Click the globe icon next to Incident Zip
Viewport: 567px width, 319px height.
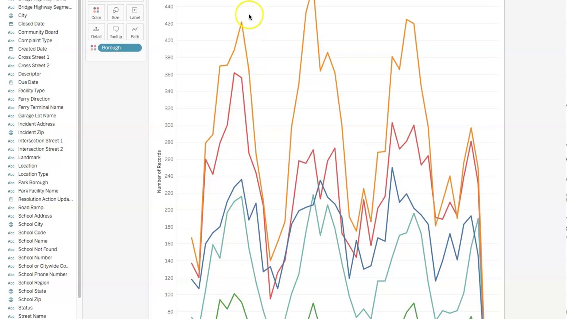pos(11,132)
